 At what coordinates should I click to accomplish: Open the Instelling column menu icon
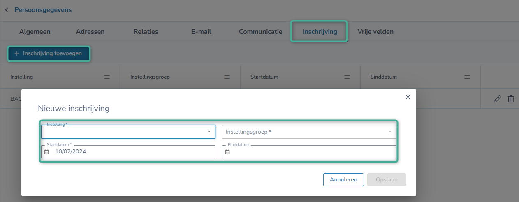pyautogui.click(x=107, y=77)
